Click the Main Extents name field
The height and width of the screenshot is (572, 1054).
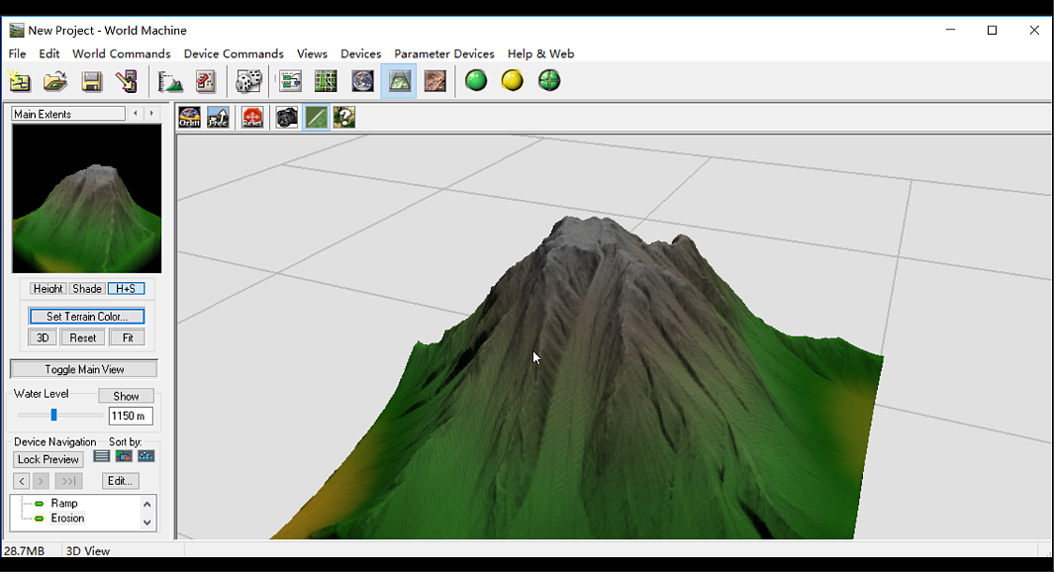pyautogui.click(x=68, y=114)
